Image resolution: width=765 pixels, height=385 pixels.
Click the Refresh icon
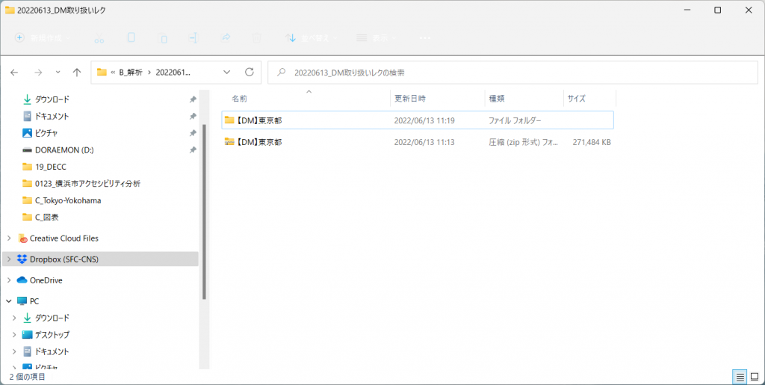(250, 73)
